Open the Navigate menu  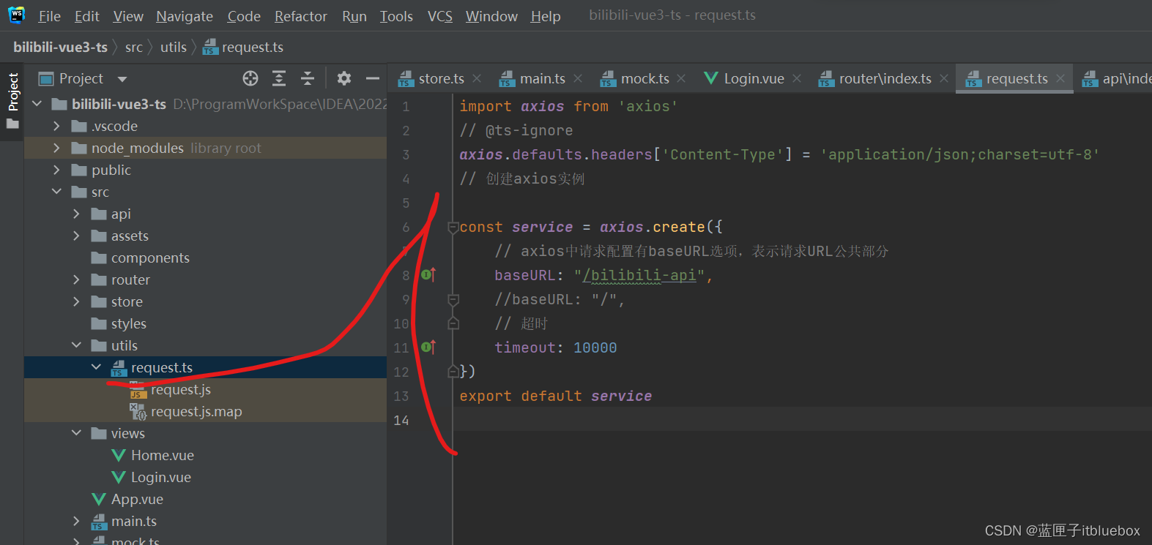[185, 16]
